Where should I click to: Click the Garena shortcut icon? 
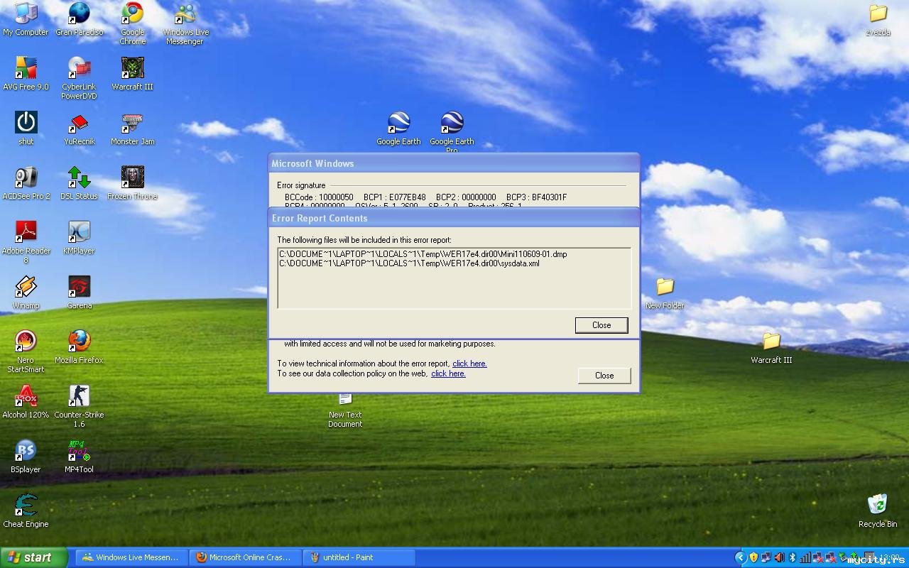point(79,292)
